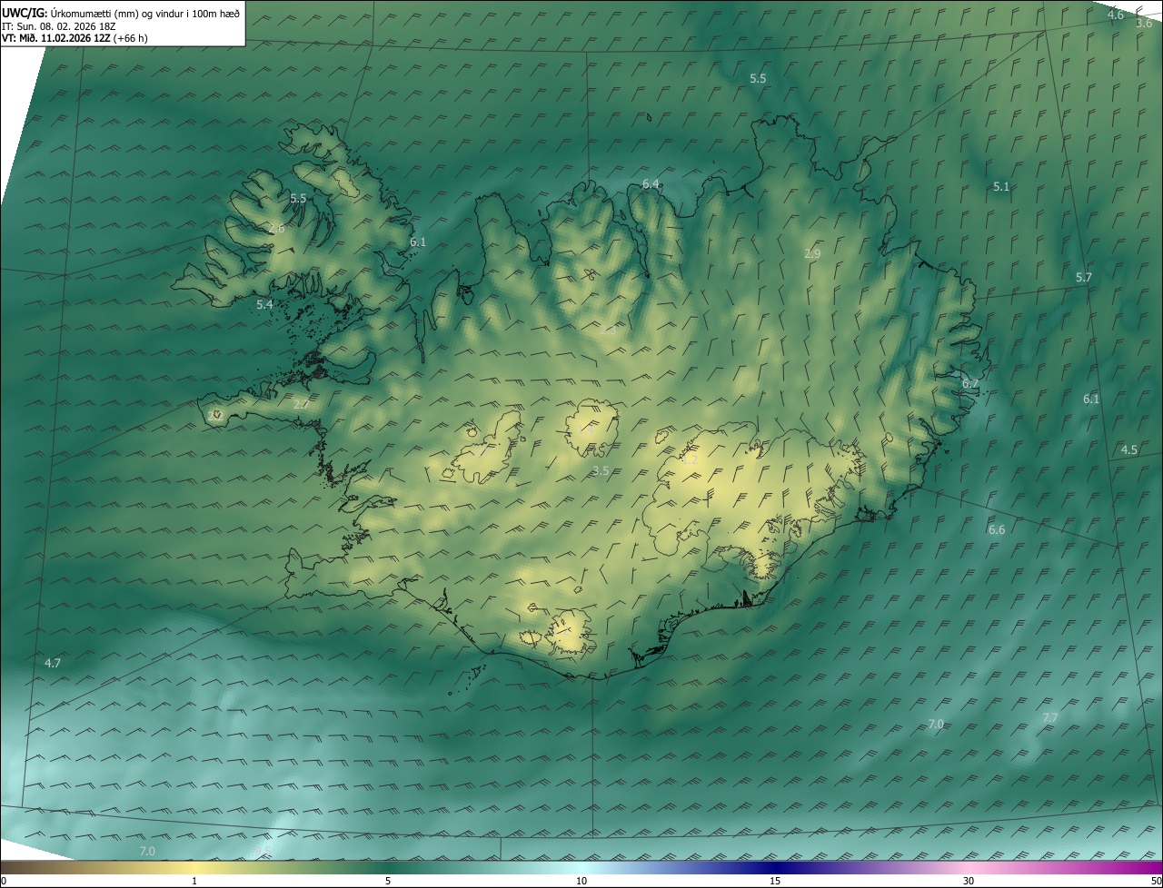The height and width of the screenshot is (888, 1163).
Task: Click the 5.1 value label
Action: 1000,186
